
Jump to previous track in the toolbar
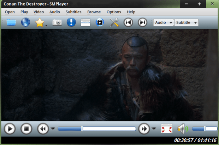tap(128, 22)
